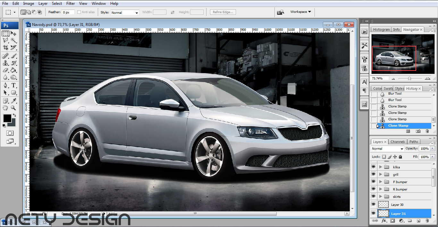This screenshot has height=227, width=438.
Task: Add layer mask in Layers panel
Action: 392,221
